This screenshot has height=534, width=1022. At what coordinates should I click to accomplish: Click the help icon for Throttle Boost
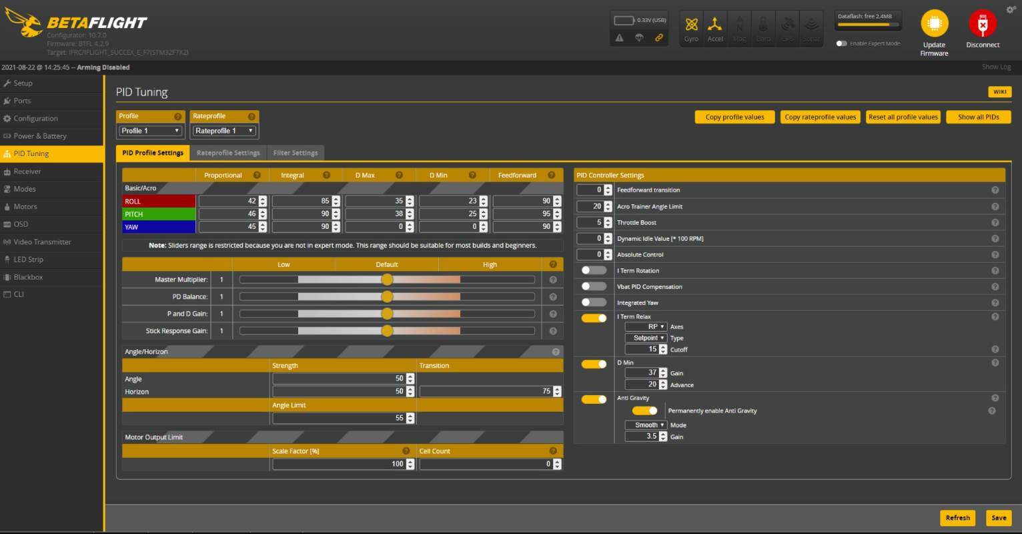995,222
